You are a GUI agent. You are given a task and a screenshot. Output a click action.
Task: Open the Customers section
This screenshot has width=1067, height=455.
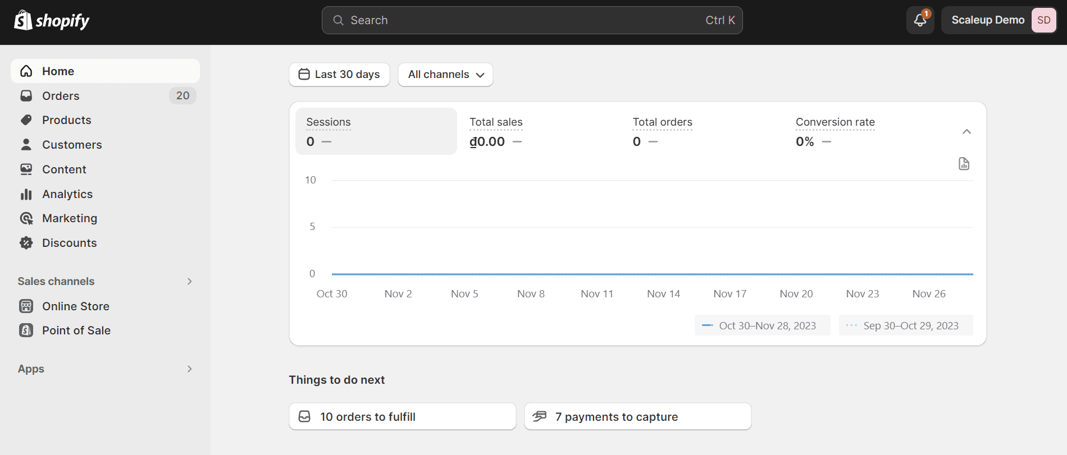[x=105, y=145]
